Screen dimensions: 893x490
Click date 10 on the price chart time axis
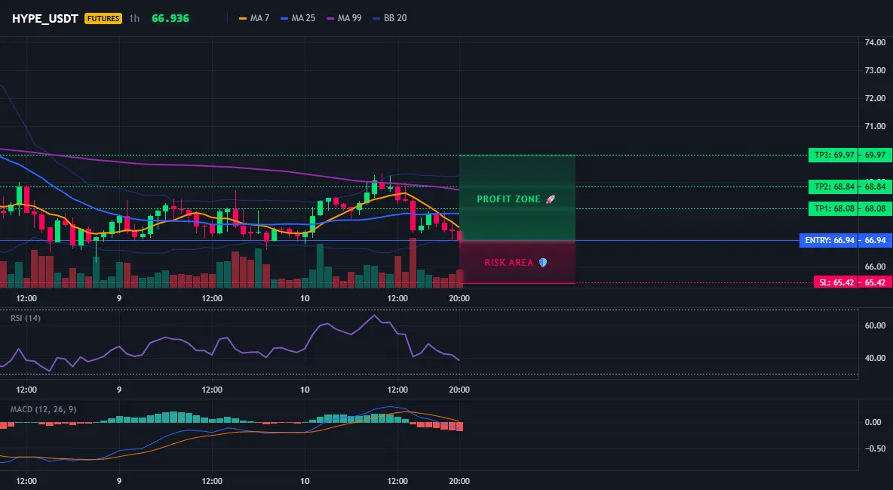click(x=305, y=298)
